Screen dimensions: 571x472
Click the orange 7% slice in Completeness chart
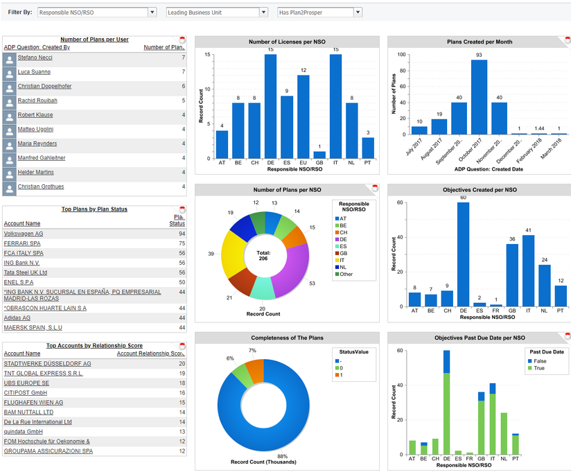coord(255,371)
